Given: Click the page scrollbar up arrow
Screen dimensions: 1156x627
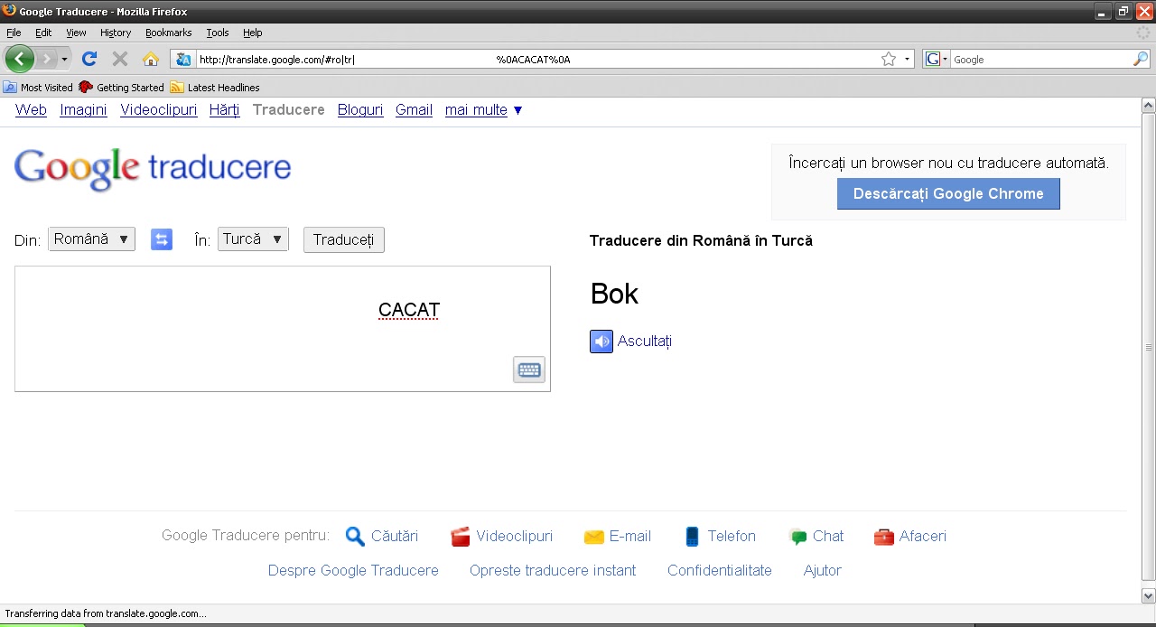Looking at the screenshot, I should tap(1149, 105).
